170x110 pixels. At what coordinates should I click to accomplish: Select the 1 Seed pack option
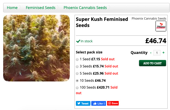77,59
